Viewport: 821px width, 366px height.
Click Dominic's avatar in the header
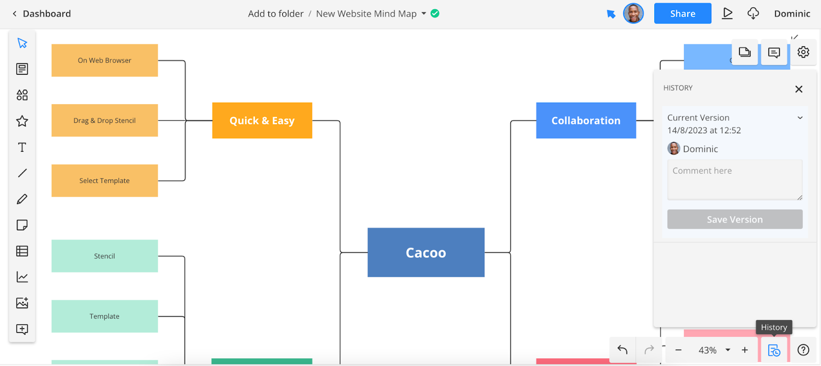633,13
